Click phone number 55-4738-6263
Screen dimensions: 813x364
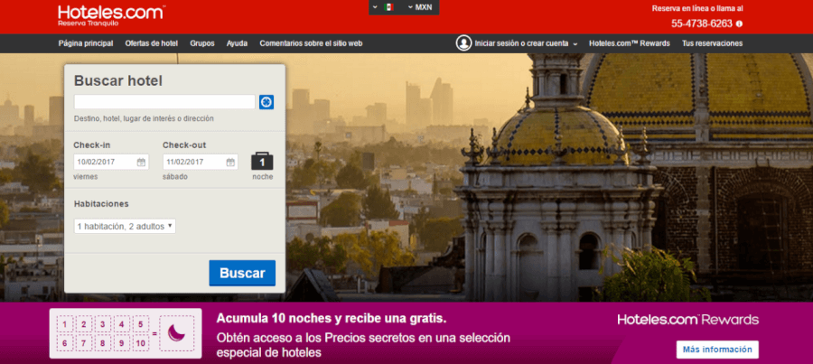702,23
